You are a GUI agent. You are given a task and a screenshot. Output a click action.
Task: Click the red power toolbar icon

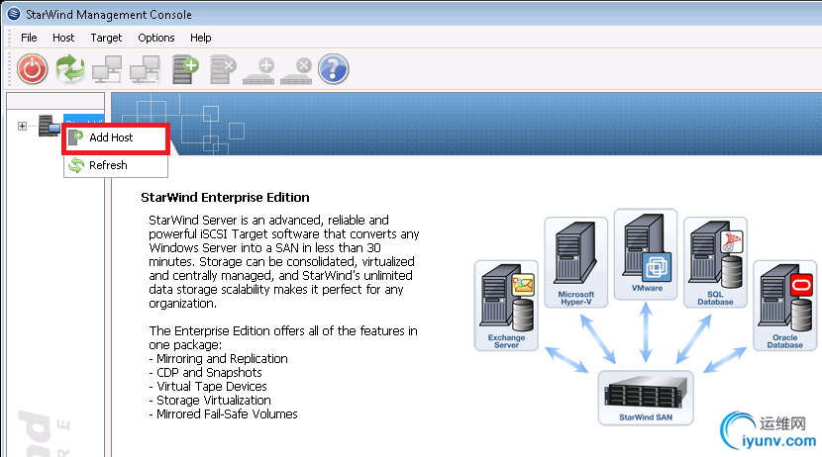point(33,69)
